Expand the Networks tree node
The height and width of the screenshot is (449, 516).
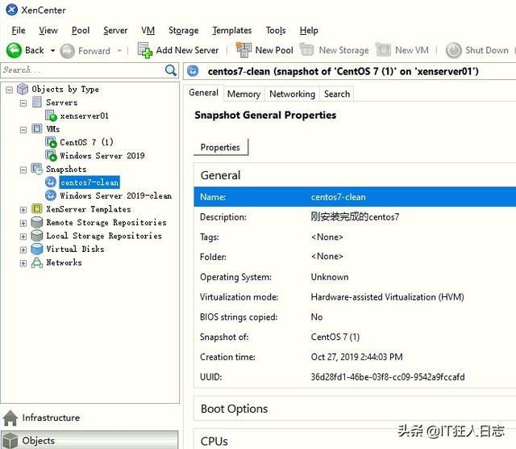pyautogui.click(x=23, y=263)
